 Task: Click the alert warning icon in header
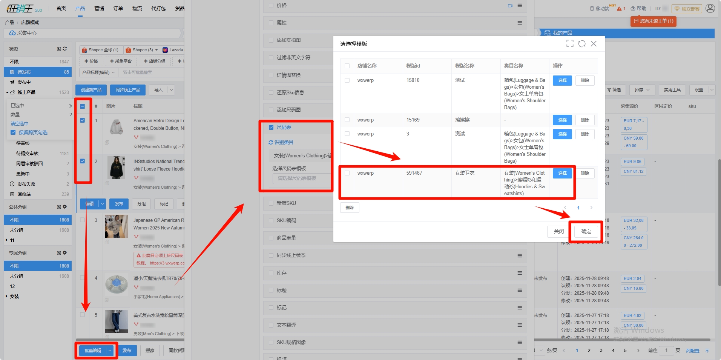(x=619, y=9)
